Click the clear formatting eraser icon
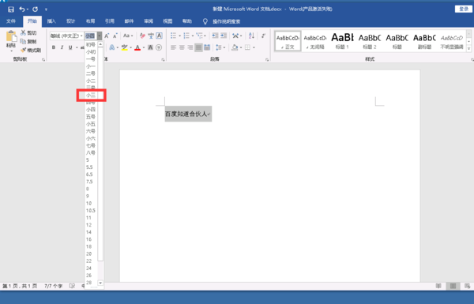 [x=142, y=36]
